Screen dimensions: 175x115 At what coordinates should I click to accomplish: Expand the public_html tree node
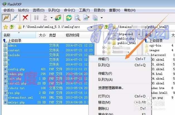click(109, 43)
